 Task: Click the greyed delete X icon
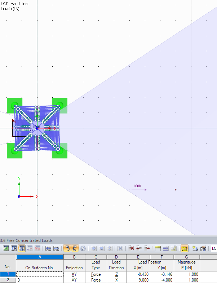point(120,248)
